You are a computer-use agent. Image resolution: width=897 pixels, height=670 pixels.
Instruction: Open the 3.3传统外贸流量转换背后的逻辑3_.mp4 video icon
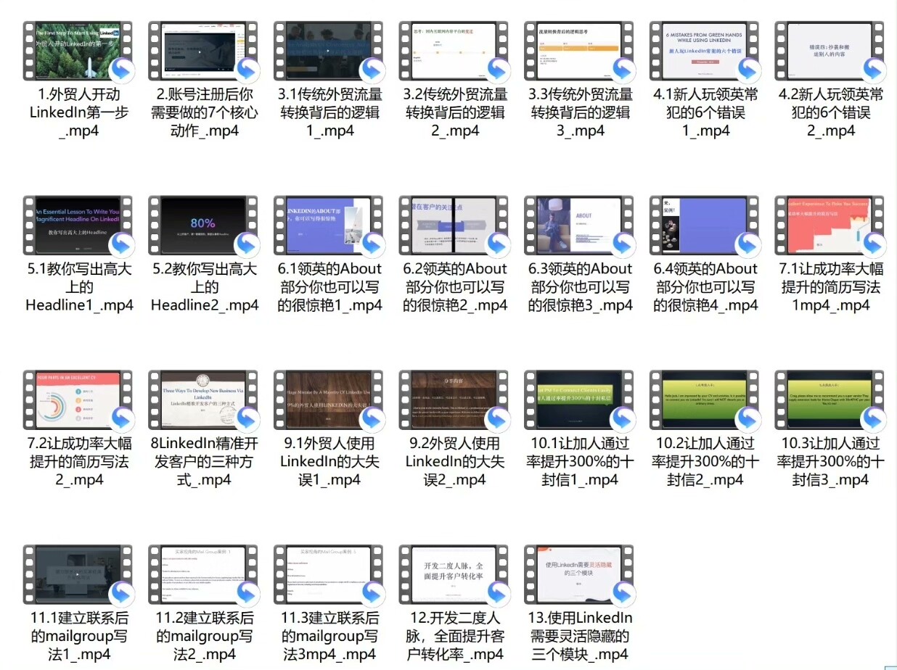pos(580,50)
